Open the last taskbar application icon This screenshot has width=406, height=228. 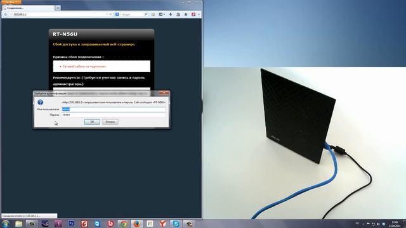point(189,224)
